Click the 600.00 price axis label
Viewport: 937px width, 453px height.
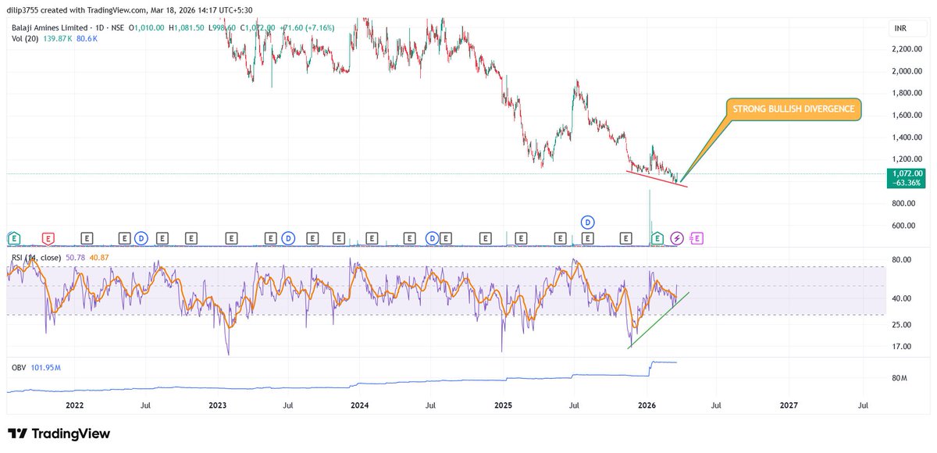(x=904, y=226)
